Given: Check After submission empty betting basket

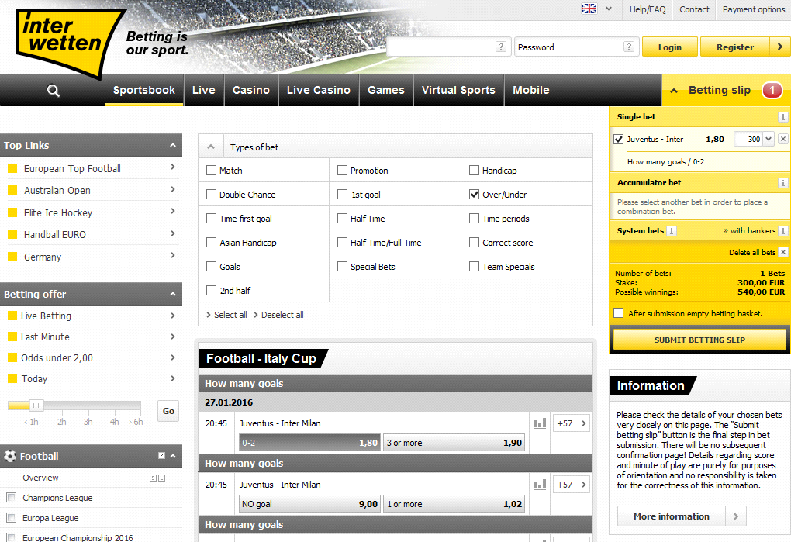Looking at the screenshot, I should pyautogui.click(x=619, y=313).
